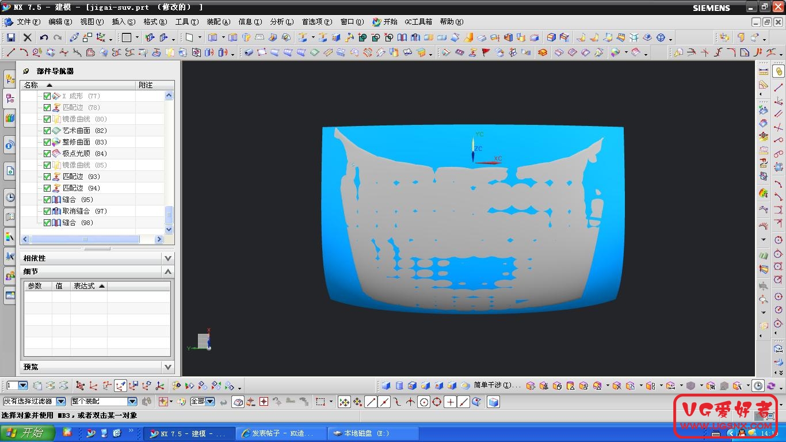Viewport: 786px width, 442px height.
Task: Toggle the 镜像曲线 (80) feature checkbox
Action: (x=47, y=119)
